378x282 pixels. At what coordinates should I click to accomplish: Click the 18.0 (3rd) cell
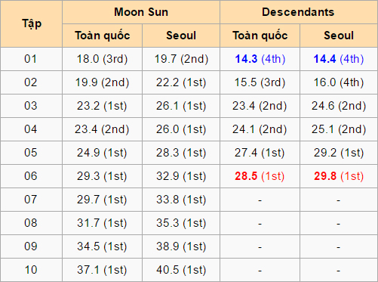(102, 59)
